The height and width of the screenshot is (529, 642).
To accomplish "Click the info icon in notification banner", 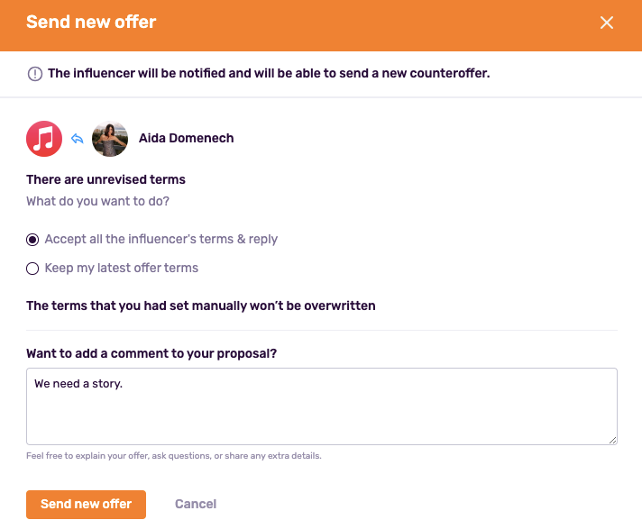I will [35, 74].
